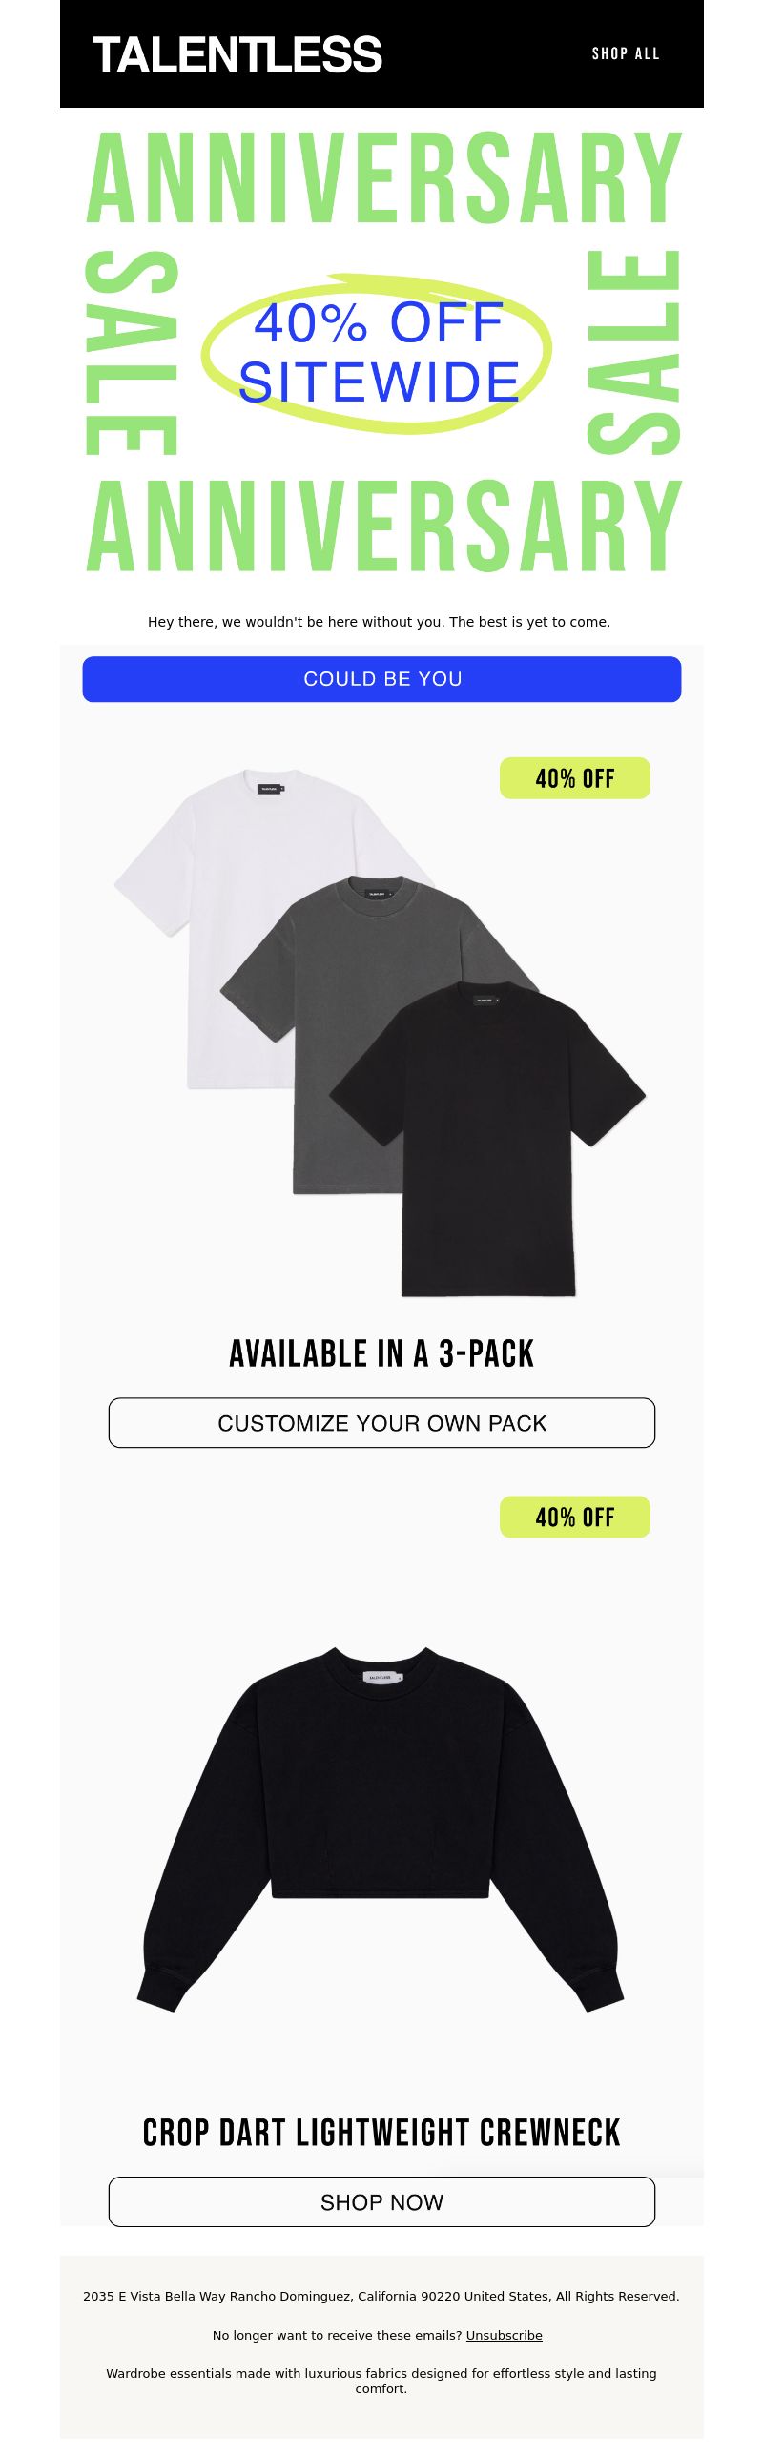Click CUSTOMIZE YOUR OWN PACK button

[381, 1423]
